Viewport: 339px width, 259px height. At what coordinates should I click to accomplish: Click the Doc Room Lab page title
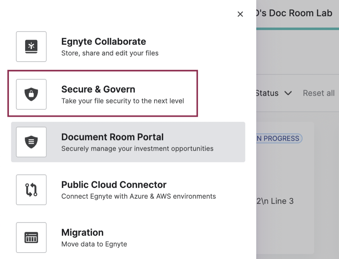pos(294,13)
